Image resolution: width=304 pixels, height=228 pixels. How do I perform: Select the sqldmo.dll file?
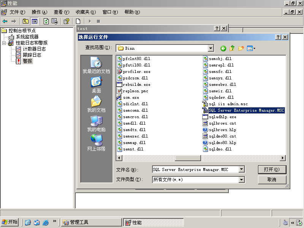(x=217, y=149)
